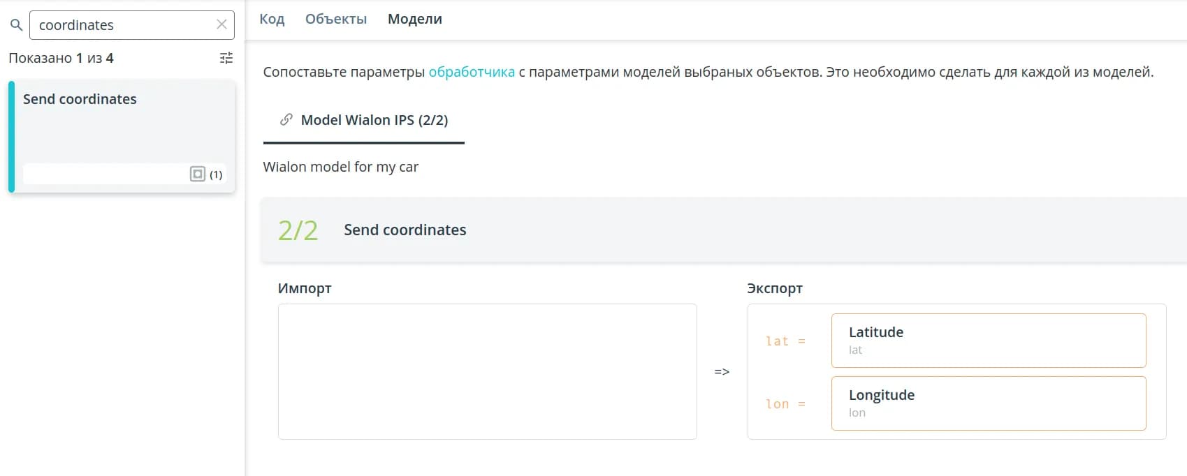Switch to the Объекты tab
Screen dimensions: 1187x476
coord(335,19)
